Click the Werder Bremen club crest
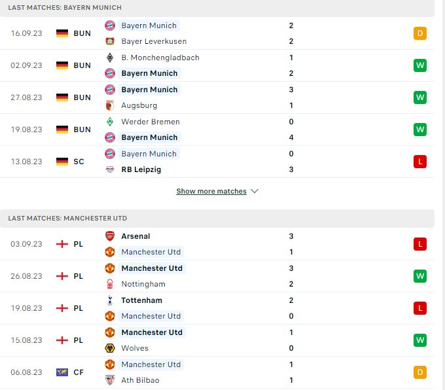The width and height of the screenshot is (445, 390). coord(110,122)
